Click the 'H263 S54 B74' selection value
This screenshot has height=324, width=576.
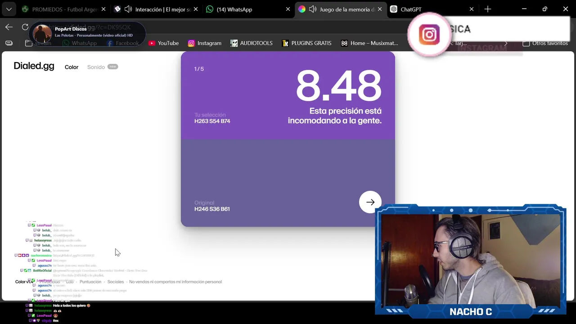pyautogui.click(x=212, y=121)
